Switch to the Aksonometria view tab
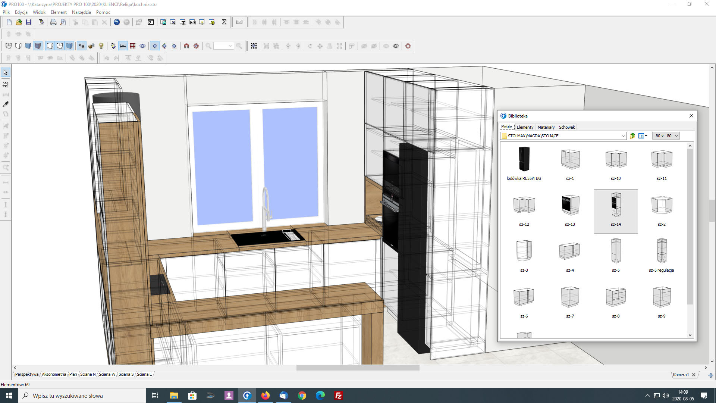This screenshot has width=716, height=403. [54, 374]
